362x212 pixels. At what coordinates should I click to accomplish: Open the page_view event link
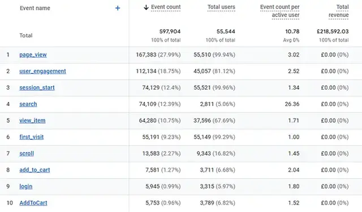(x=33, y=55)
